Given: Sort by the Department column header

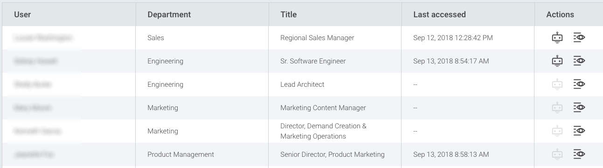Looking at the screenshot, I should coord(169,14).
